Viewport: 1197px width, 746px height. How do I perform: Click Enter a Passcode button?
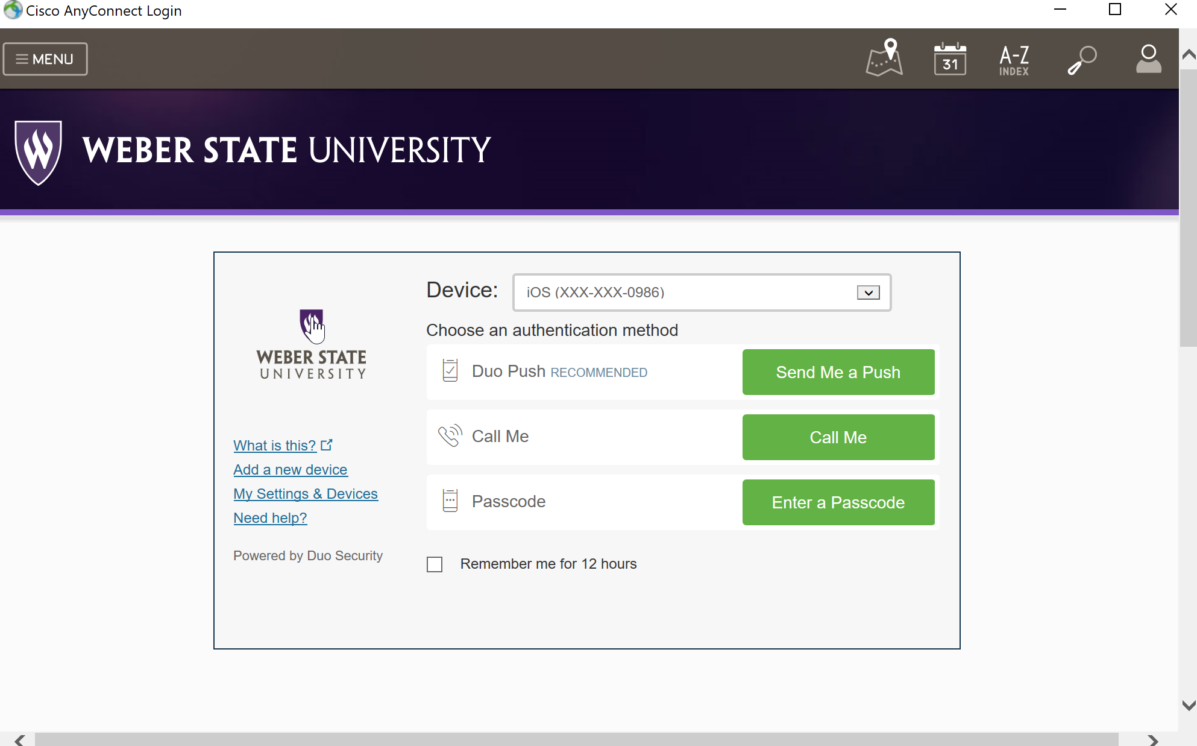click(838, 502)
